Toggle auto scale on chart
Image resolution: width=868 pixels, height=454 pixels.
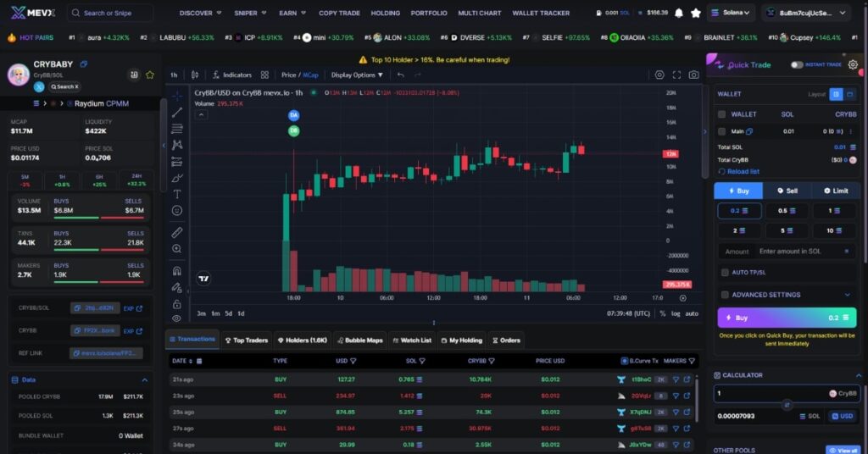pyautogui.click(x=692, y=313)
